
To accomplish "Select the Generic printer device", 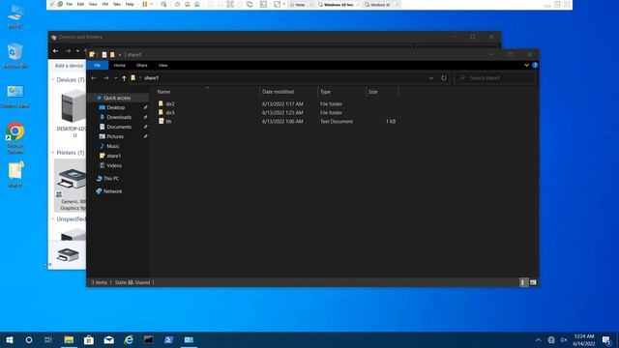I will 71,186.
